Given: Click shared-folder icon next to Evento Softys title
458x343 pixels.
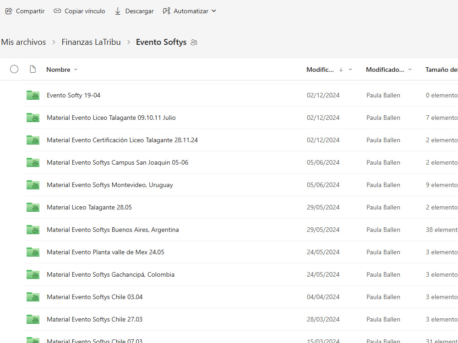Looking at the screenshot, I should (x=194, y=42).
